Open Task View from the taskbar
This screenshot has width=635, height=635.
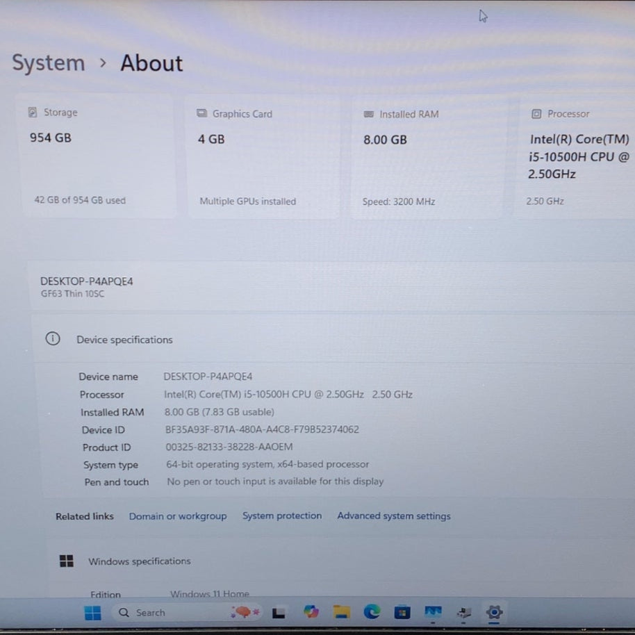coord(278,613)
